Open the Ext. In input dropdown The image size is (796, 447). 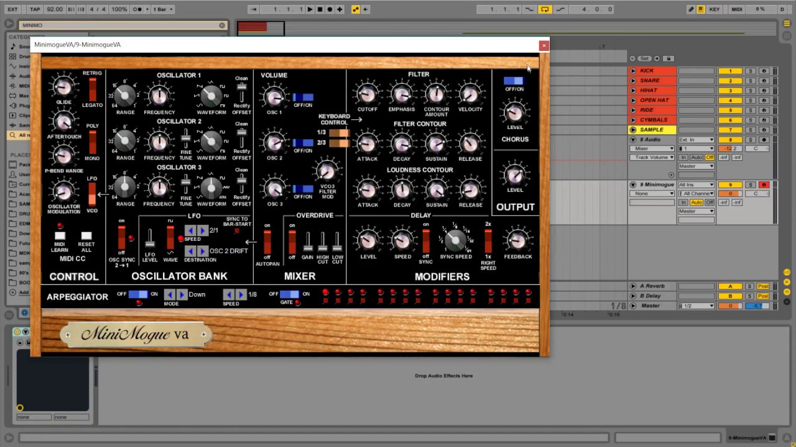tap(696, 140)
